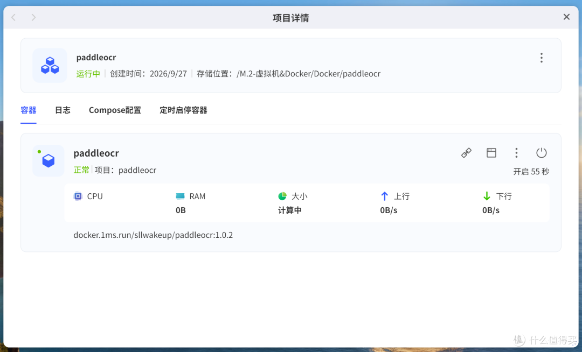Viewport: 582px width, 352px height.
Task: Click the RAM value 0B
Action: coord(181,210)
